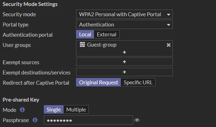Reveal the passphrase with eye icon
The width and height of the screenshot is (216, 127).
click(x=137, y=120)
